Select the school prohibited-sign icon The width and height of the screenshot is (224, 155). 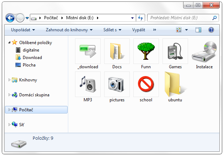tap(146, 84)
